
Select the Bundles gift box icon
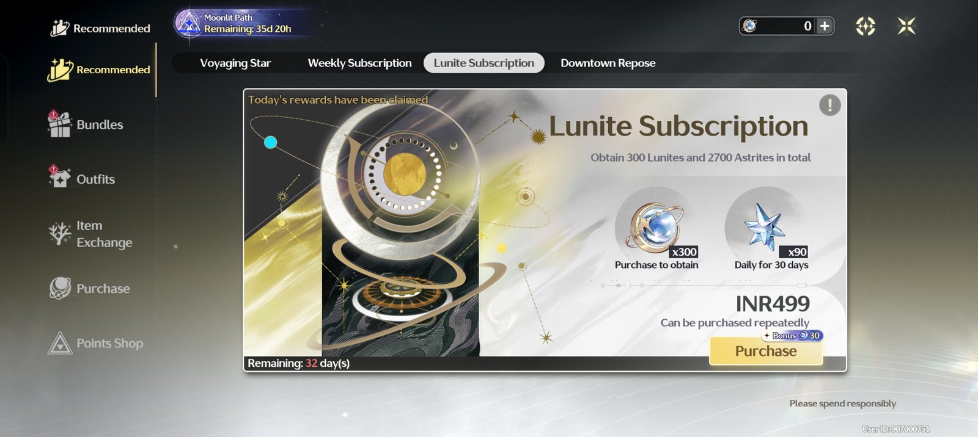(x=59, y=124)
